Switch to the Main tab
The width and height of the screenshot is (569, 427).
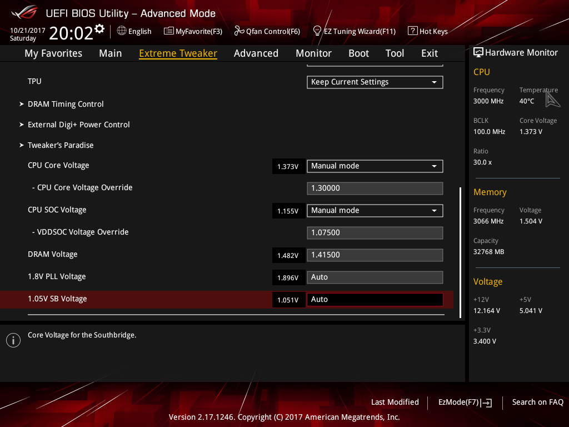(111, 53)
